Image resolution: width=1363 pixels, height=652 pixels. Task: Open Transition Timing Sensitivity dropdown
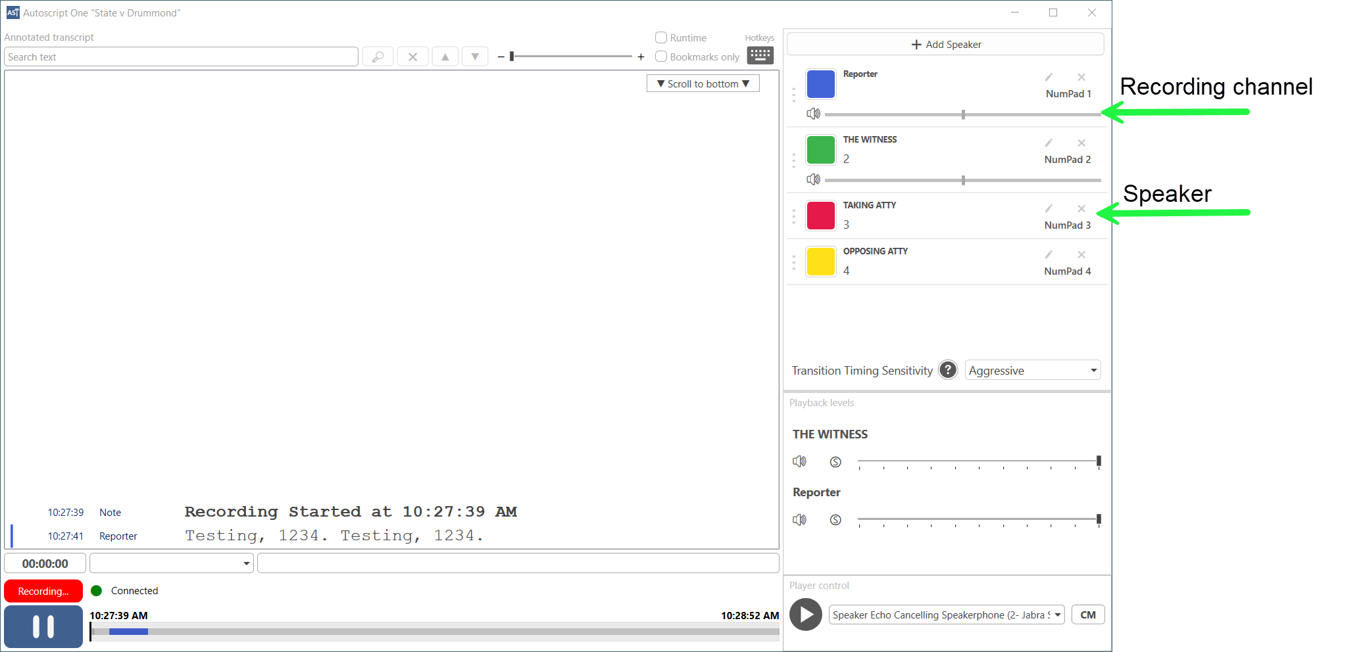click(x=1032, y=370)
